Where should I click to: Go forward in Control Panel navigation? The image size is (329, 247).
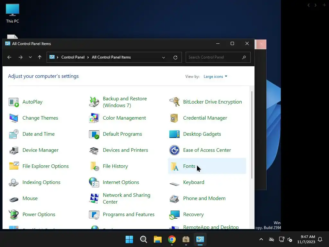coord(20,57)
